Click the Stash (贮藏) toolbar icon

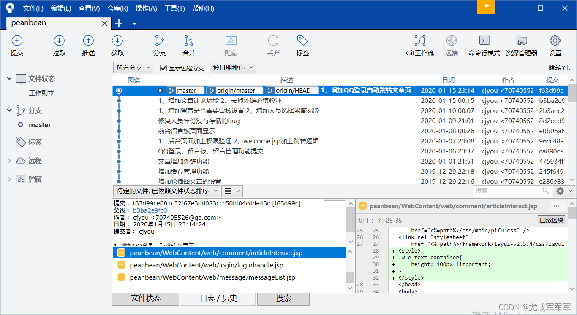[x=231, y=40]
